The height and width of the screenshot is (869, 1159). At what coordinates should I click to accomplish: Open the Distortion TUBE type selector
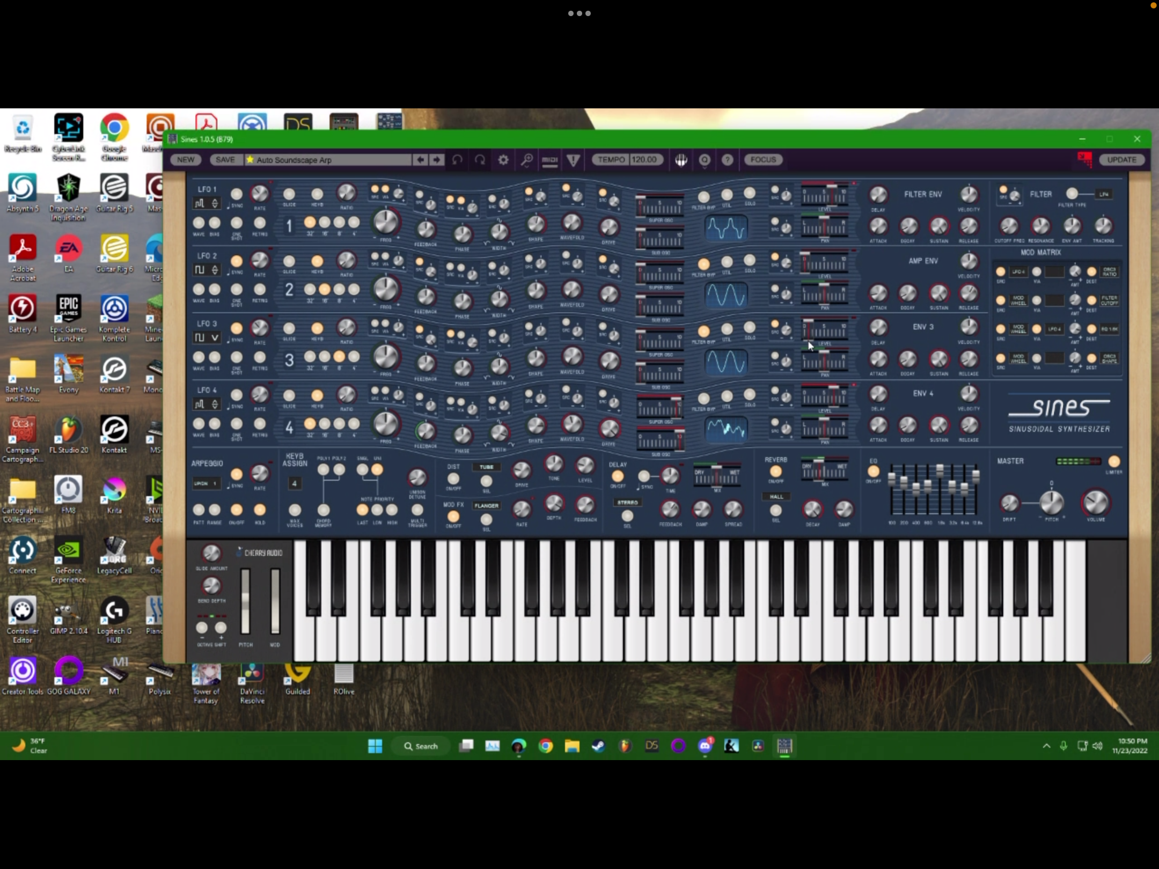coord(486,467)
